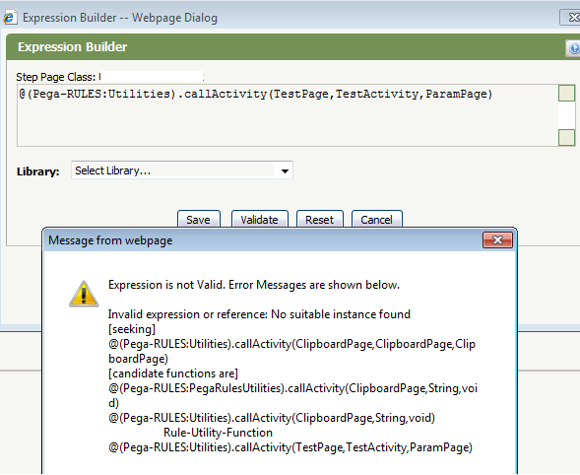Click the 'Library:' label

click(x=38, y=171)
